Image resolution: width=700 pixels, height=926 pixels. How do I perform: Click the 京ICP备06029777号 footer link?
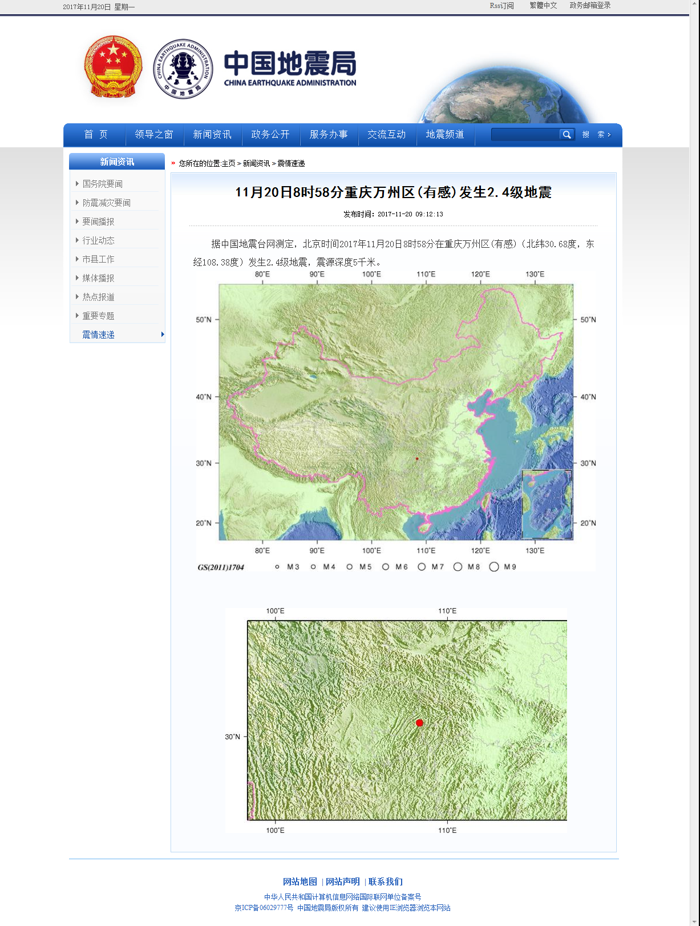pos(264,908)
